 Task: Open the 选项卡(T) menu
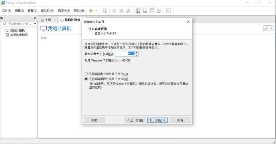coord(64,11)
